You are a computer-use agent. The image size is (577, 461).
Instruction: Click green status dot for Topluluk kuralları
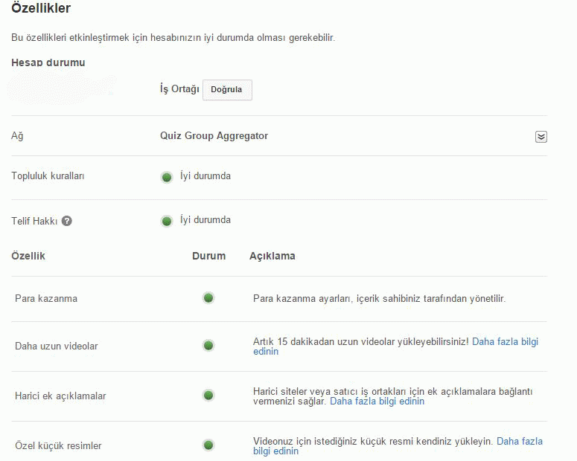pyautogui.click(x=167, y=177)
